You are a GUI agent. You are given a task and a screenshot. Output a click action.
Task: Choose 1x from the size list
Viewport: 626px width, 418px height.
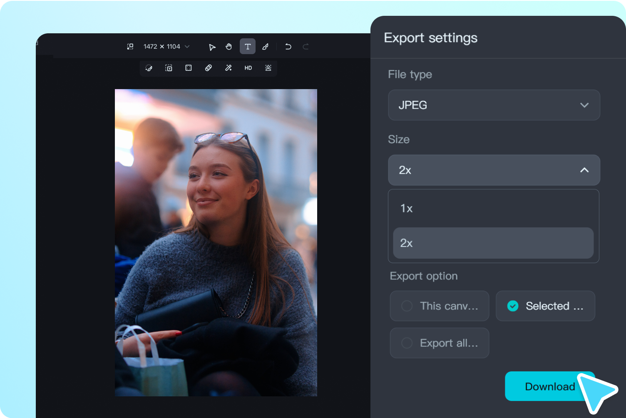pos(493,208)
